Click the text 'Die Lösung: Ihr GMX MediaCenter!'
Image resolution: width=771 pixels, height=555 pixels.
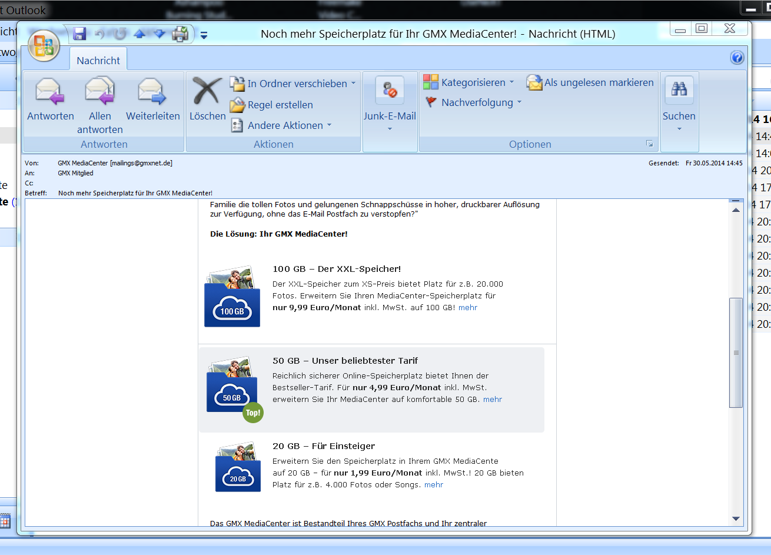coord(279,234)
